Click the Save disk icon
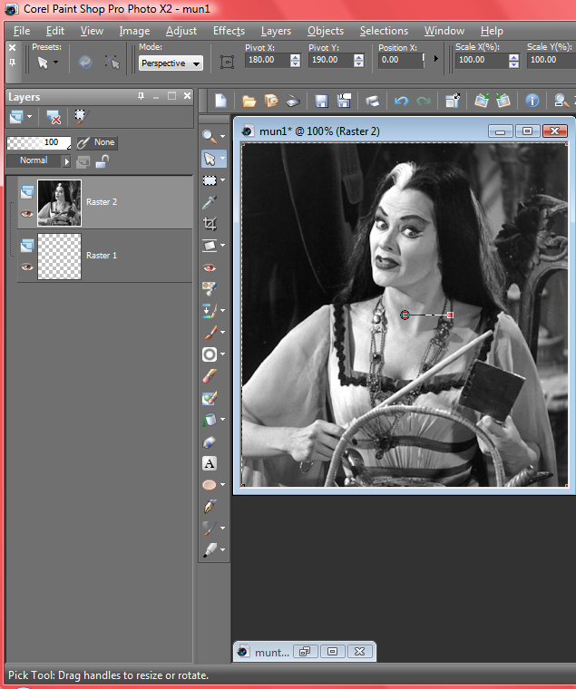Image resolution: width=576 pixels, height=689 pixels. pyautogui.click(x=321, y=101)
